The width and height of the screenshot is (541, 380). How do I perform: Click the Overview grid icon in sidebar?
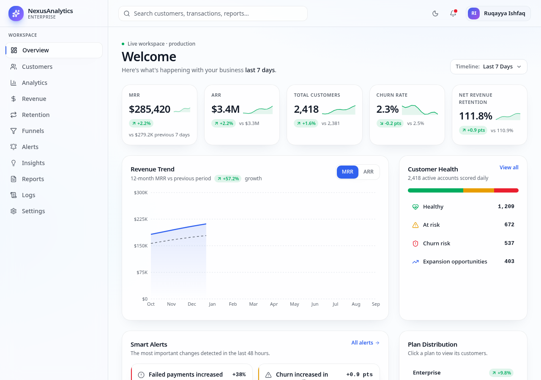tap(14, 50)
